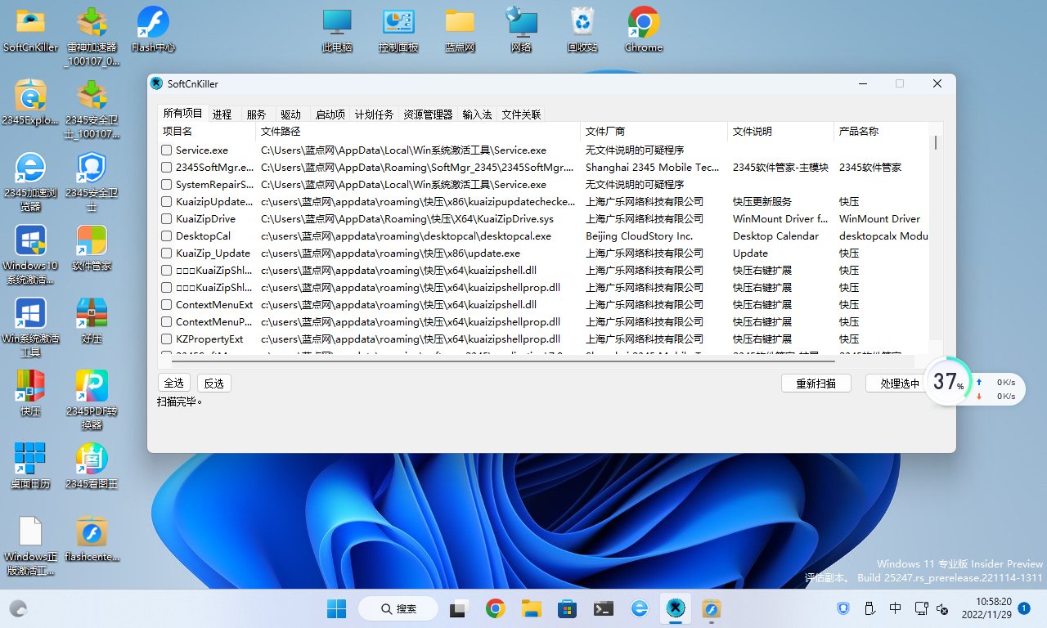Click 全选 select-all button
Screen dimensions: 1047x628
(x=174, y=383)
